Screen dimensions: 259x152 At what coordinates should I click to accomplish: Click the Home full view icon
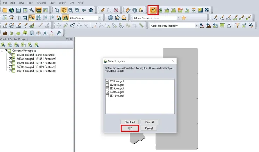coord(91,10)
